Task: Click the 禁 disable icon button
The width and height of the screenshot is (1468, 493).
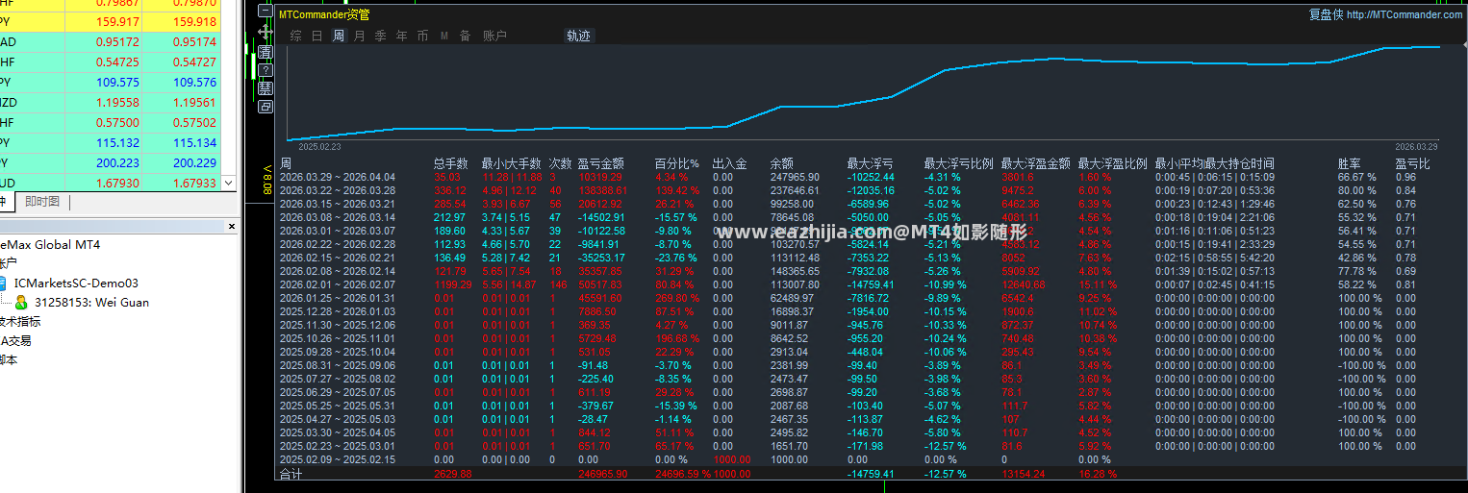Action: coord(266,88)
